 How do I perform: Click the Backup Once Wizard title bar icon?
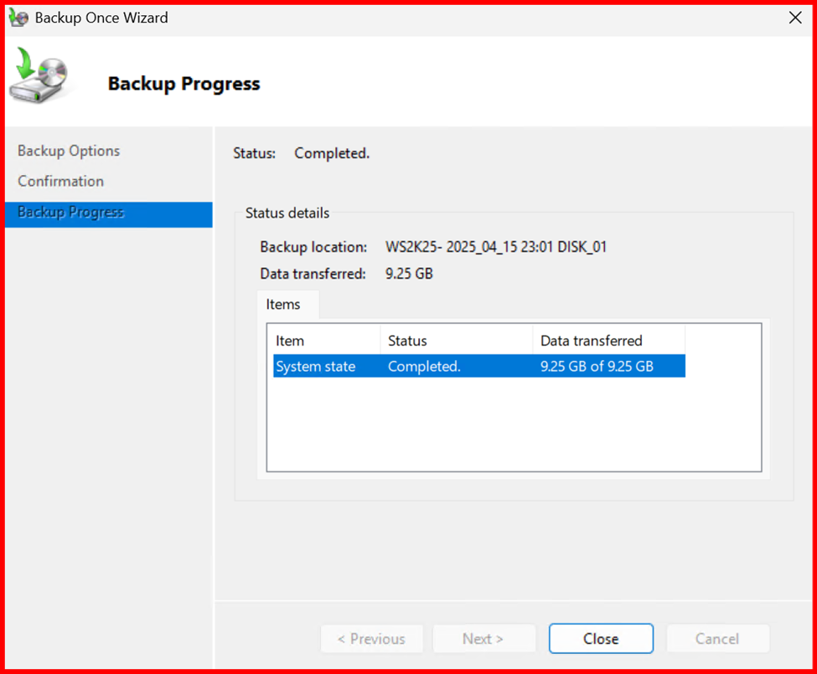(x=18, y=18)
